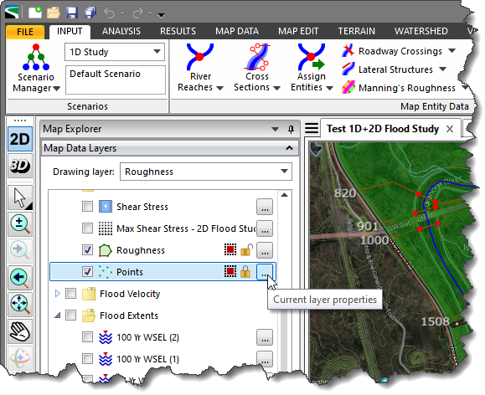Go to the WATERSHED tab

[x=421, y=32]
